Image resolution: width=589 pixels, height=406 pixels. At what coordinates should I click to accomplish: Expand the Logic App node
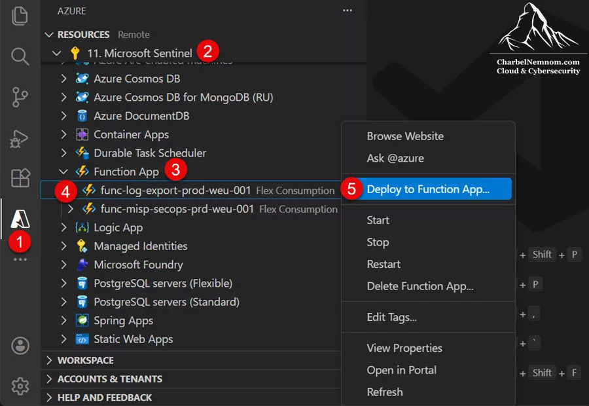point(64,227)
